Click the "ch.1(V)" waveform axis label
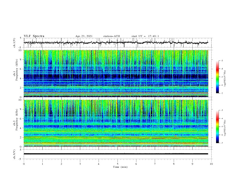Viewport: 238px width, 184px height. pos(14,43)
